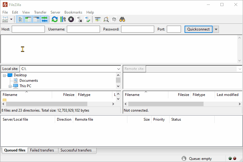Click the local file list horizontal scrollbar

click(x=45, y=104)
